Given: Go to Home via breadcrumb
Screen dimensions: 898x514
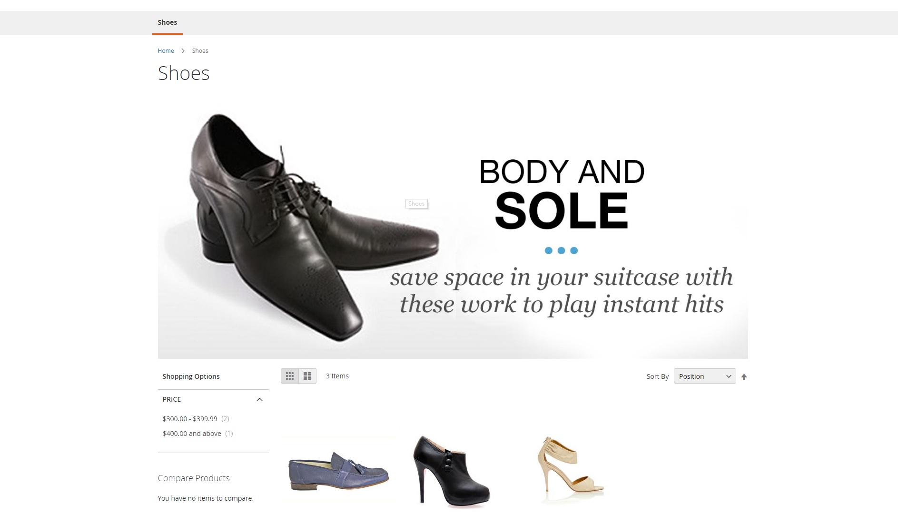Looking at the screenshot, I should pyautogui.click(x=166, y=50).
